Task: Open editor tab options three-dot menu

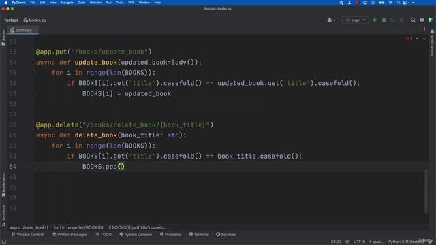Action: click(x=424, y=30)
